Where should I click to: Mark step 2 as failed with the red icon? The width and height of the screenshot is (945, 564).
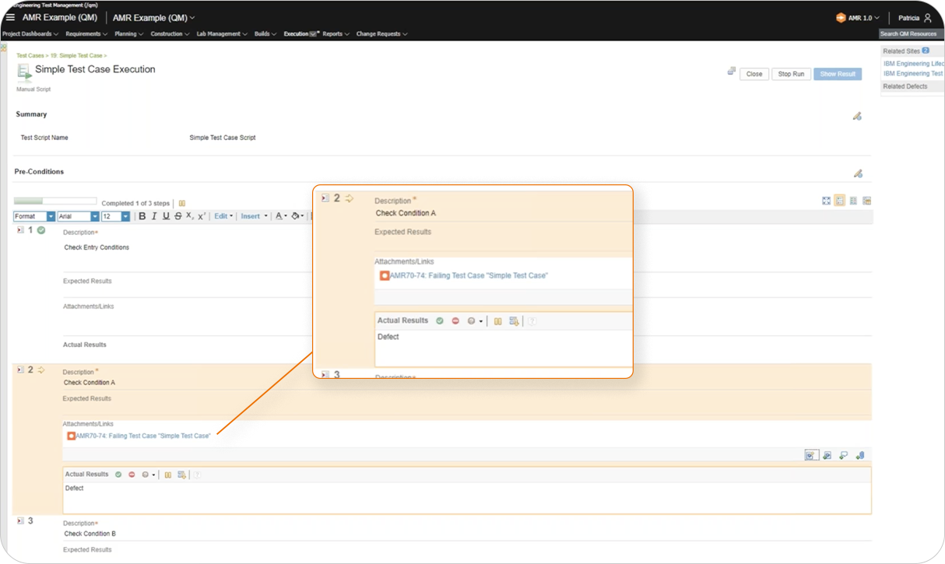pos(132,475)
